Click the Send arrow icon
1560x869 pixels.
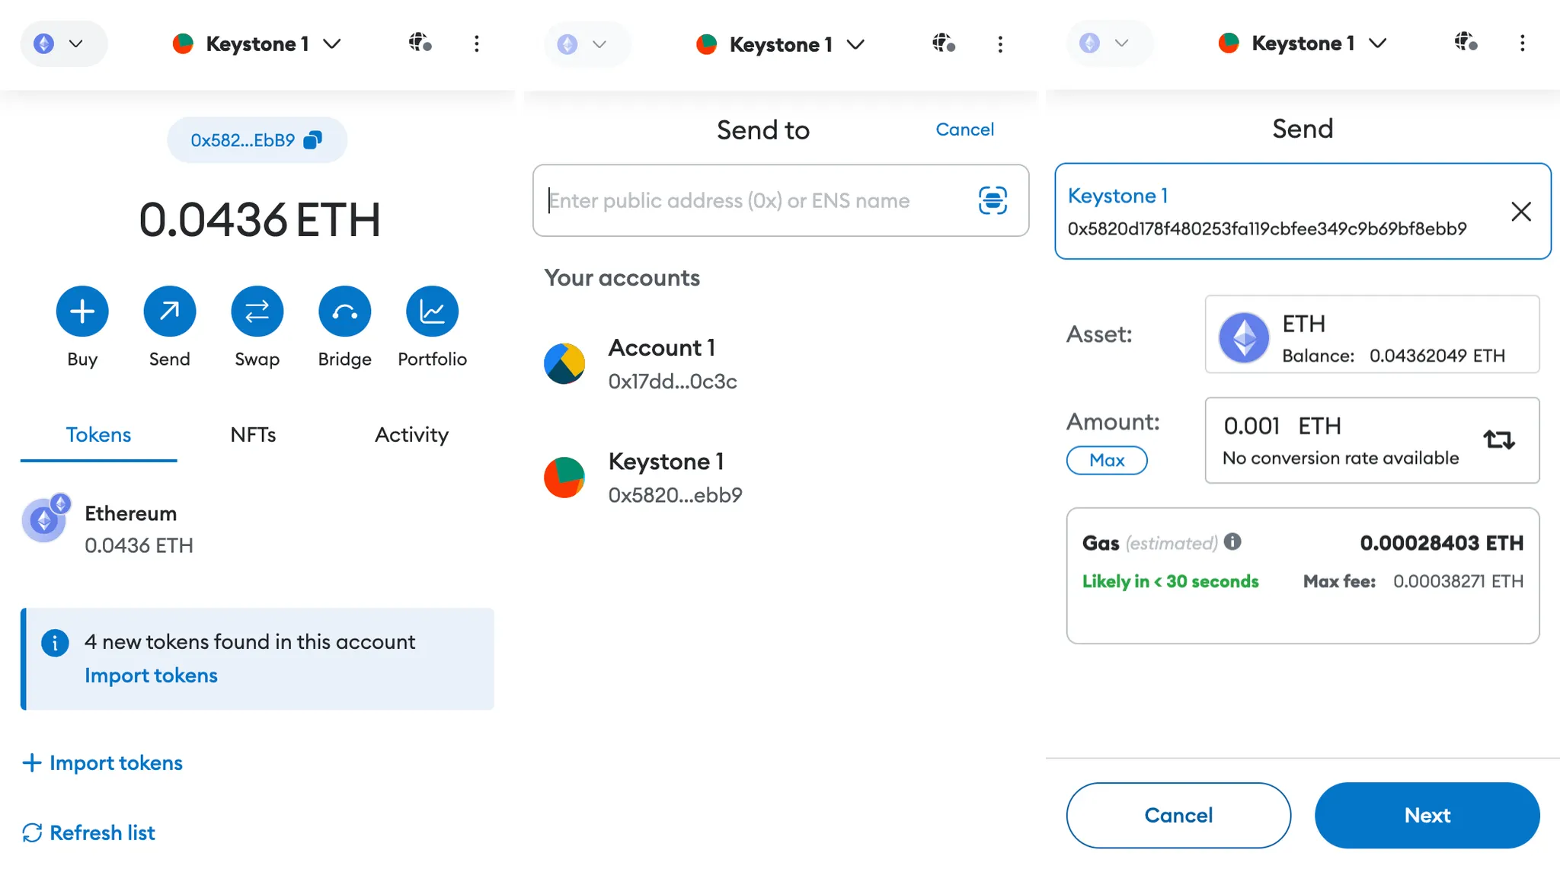click(169, 311)
